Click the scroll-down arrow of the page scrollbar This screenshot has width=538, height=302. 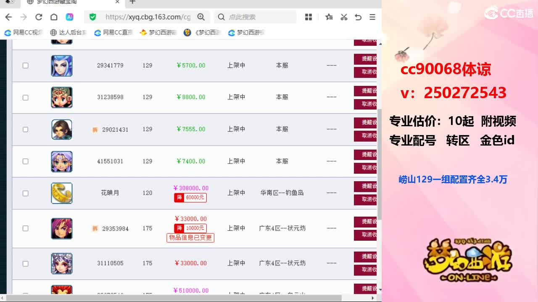[380, 289]
